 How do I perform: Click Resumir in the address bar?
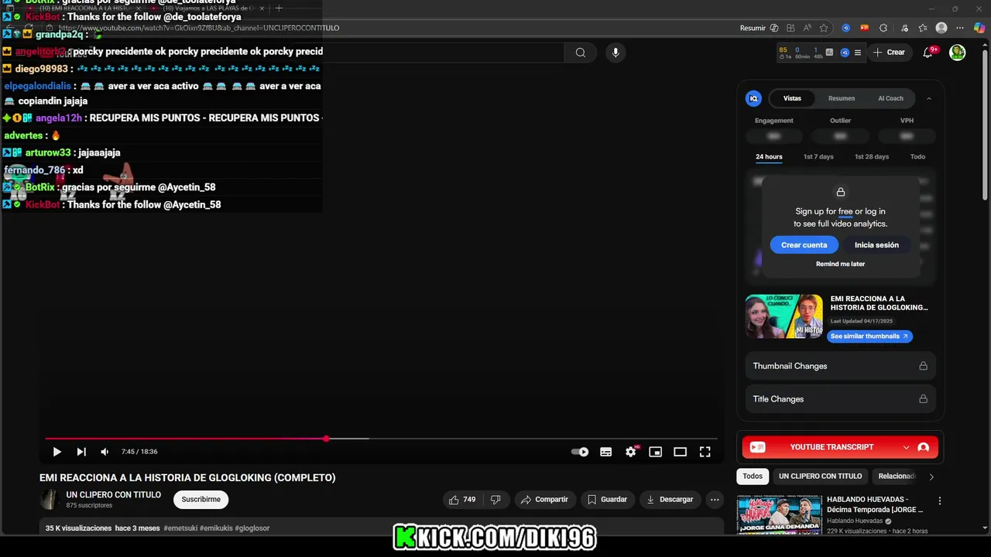coord(759,28)
